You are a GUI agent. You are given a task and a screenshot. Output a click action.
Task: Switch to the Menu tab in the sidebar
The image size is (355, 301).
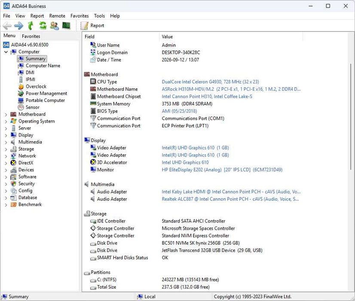(x=9, y=36)
